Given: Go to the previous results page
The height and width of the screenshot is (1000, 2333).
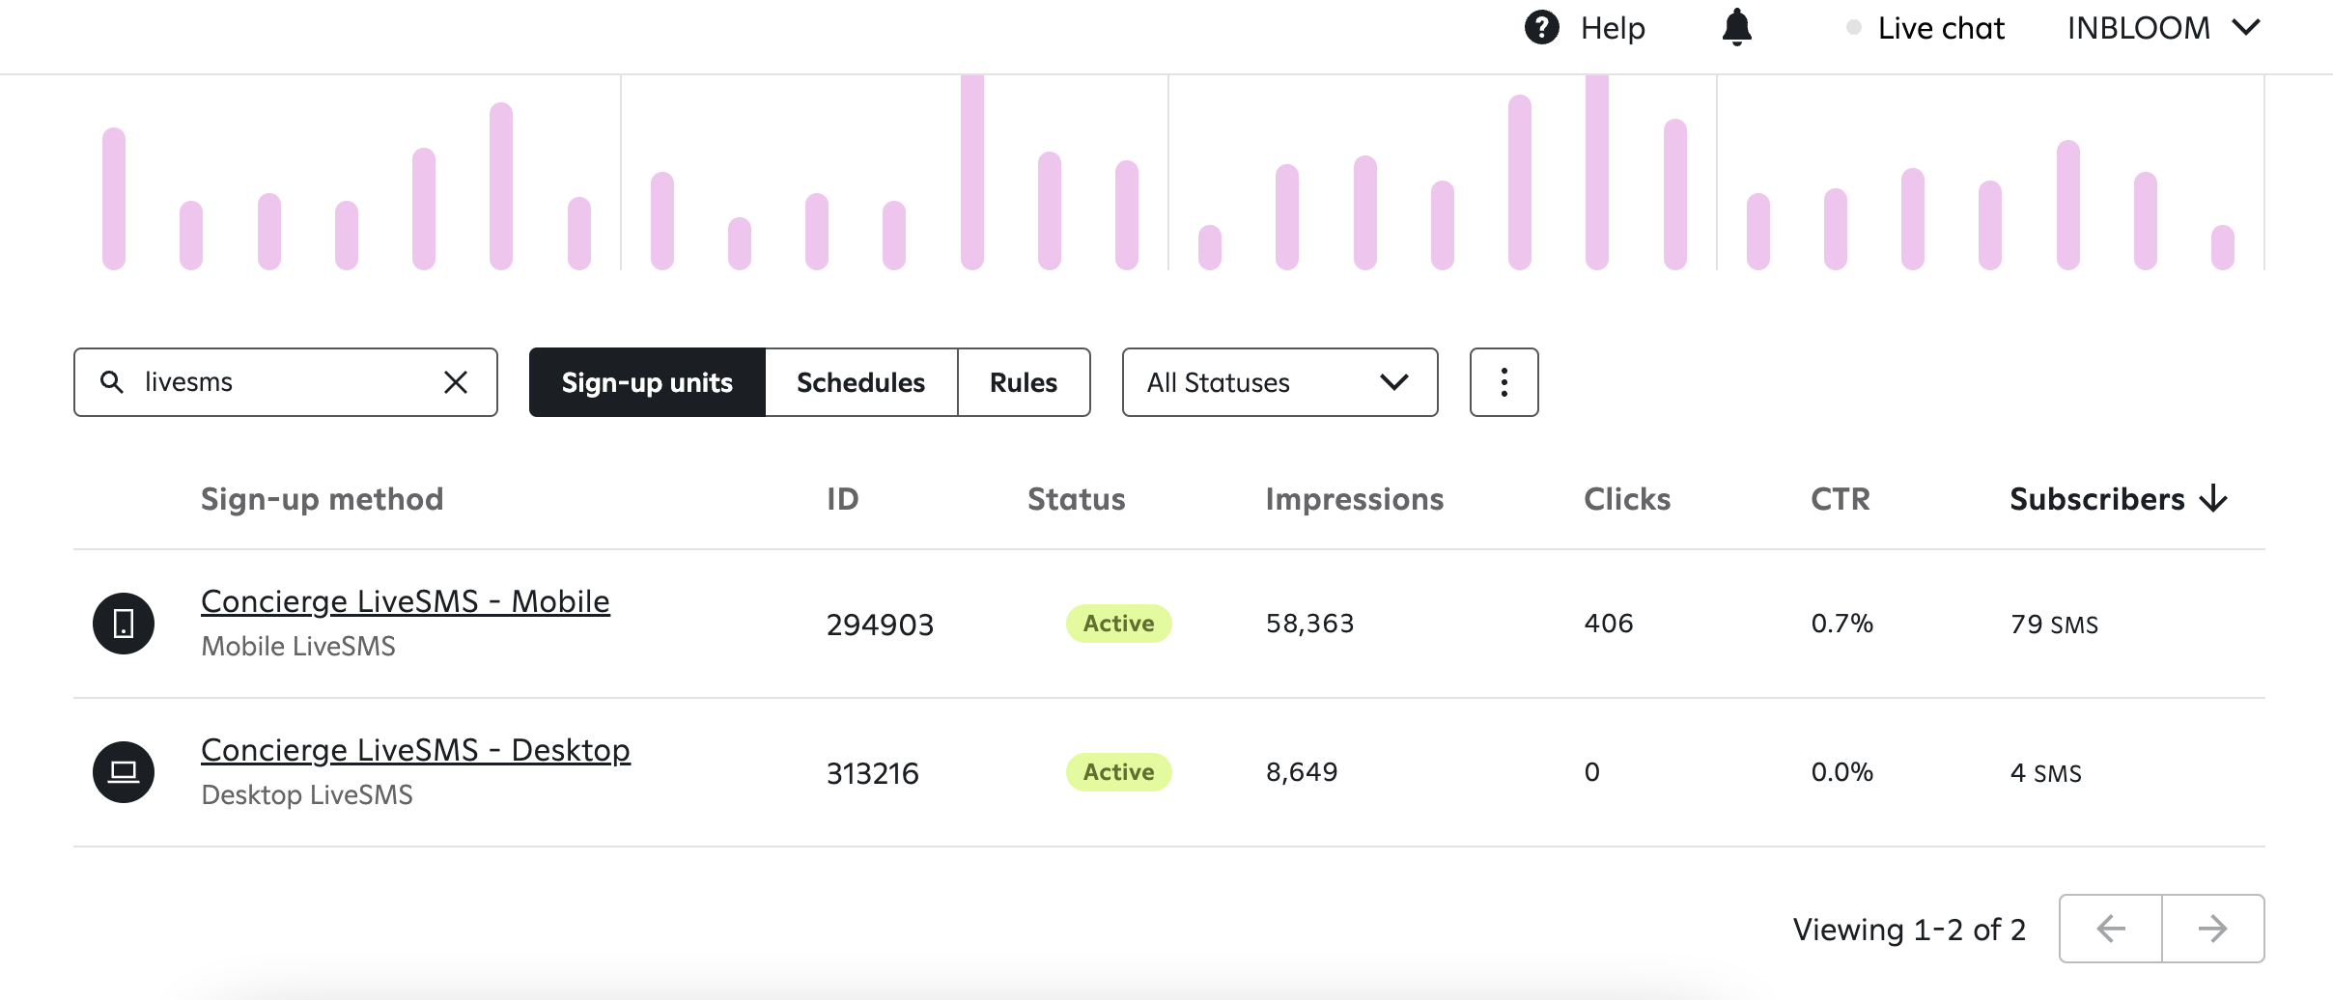Looking at the screenshot, I should [2111, 929].
